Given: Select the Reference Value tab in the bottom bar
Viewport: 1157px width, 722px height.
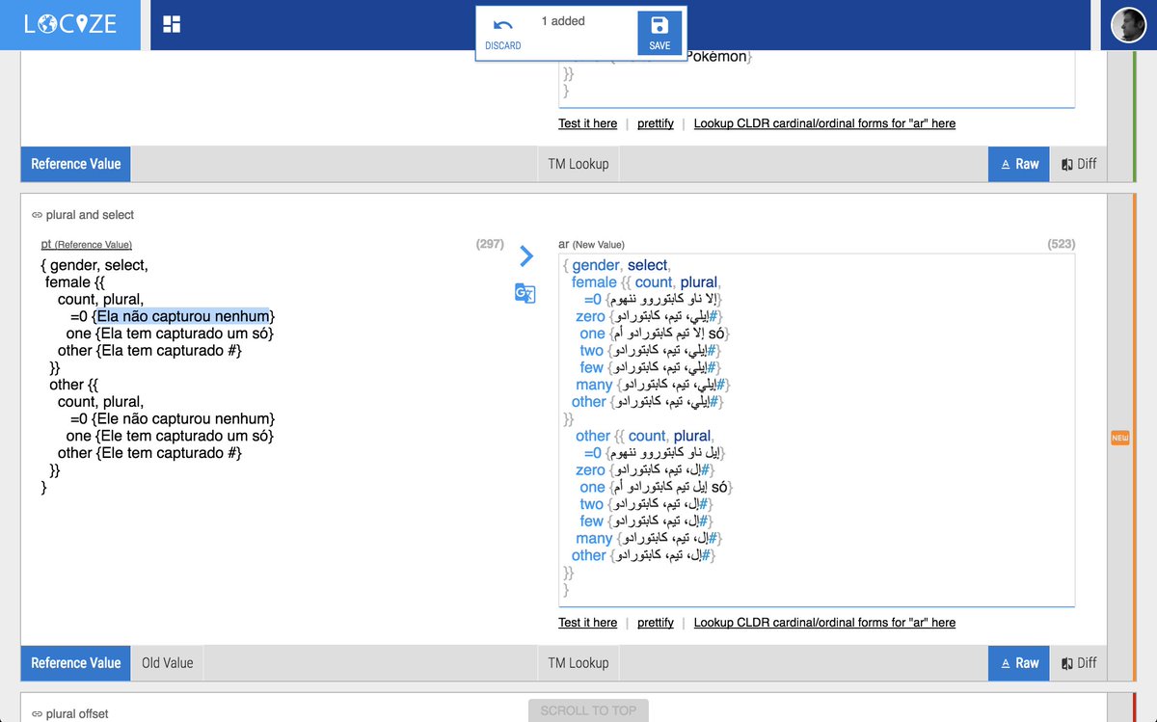Looking at the screenshot, I should click(x=74, y=662).
